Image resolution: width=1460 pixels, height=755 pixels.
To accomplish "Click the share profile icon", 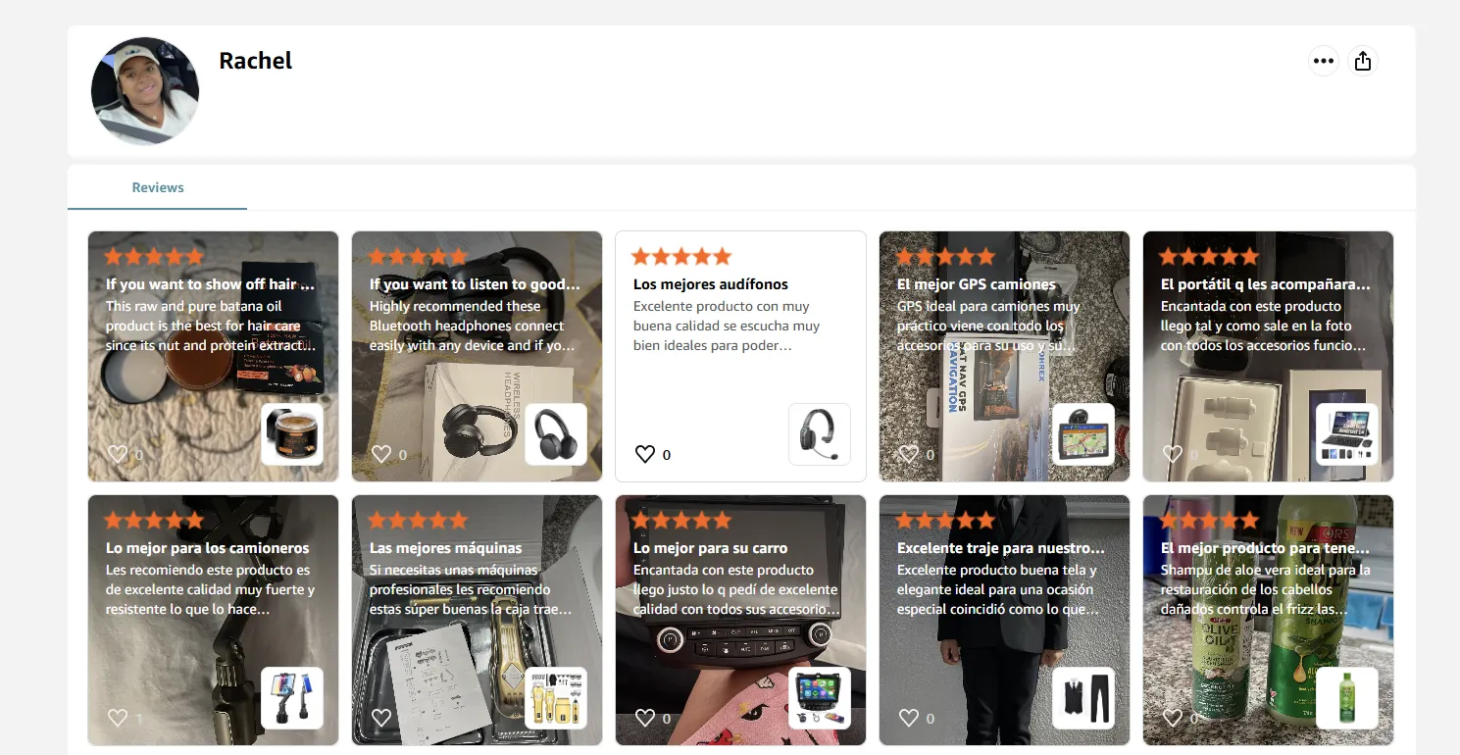I will (x=1362, y=61).
